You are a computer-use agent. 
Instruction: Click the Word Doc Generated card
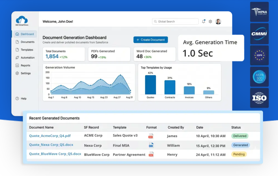coord(155,54)
